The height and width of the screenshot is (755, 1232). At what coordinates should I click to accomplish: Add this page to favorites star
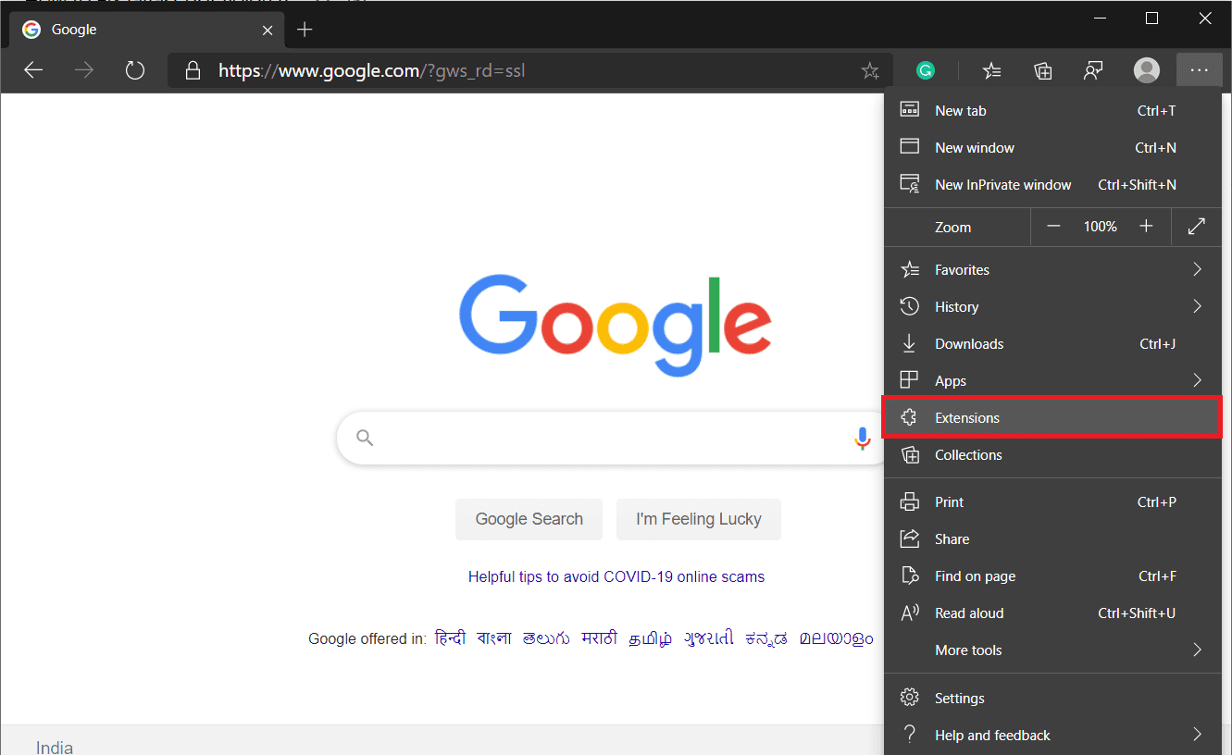(x=870, y=70)
